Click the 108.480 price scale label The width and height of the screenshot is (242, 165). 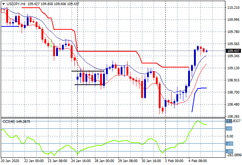coord(233,104)
